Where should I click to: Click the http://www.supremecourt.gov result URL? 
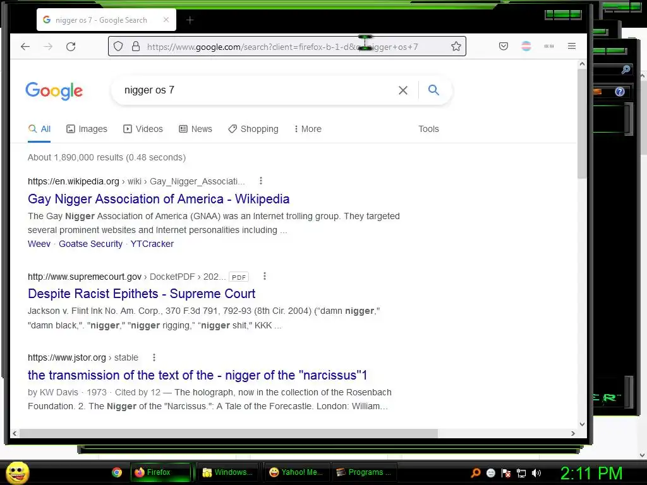(85, 277)
